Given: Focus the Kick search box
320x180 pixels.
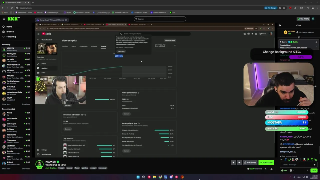Looking at the screenshot, I should coord(160,19).
